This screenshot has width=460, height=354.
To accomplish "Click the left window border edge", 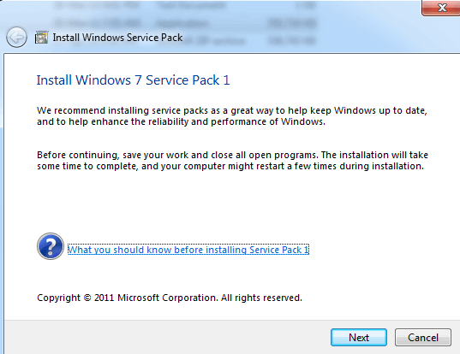I will pyautogui.click(x=3, y=205).
